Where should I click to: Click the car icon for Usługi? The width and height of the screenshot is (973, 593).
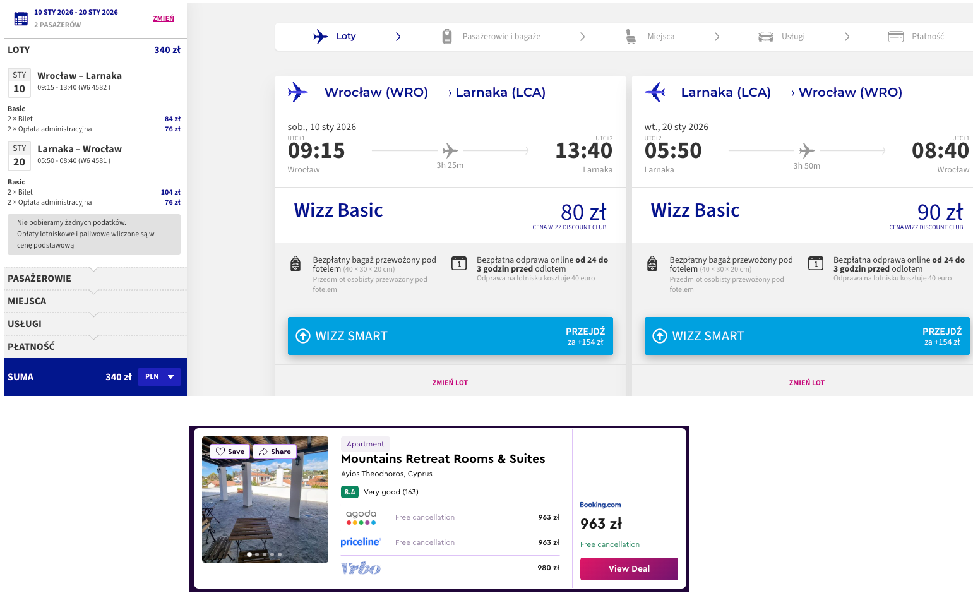(x=766, y=37)
